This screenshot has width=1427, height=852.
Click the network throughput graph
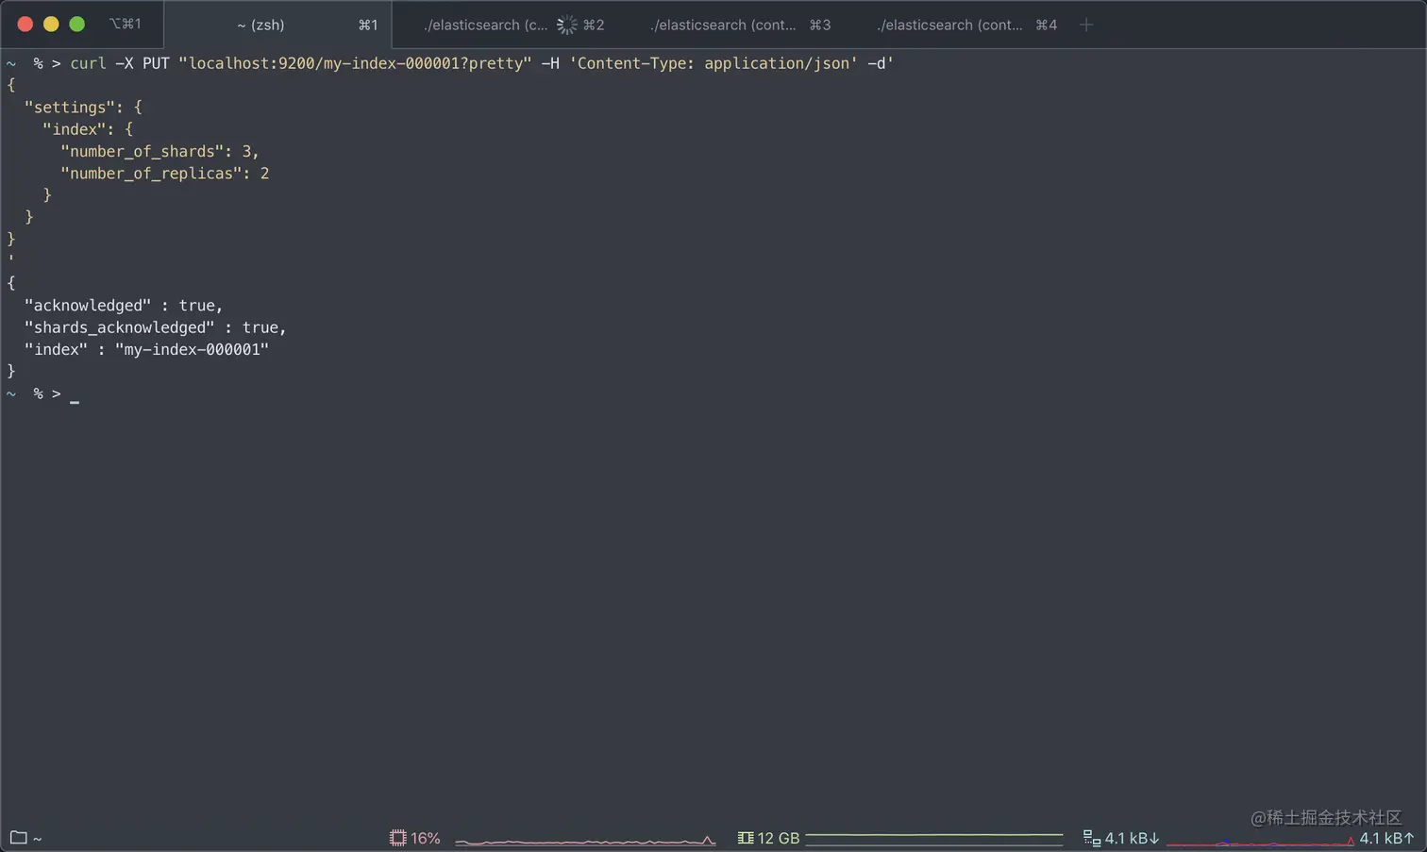1261,840
